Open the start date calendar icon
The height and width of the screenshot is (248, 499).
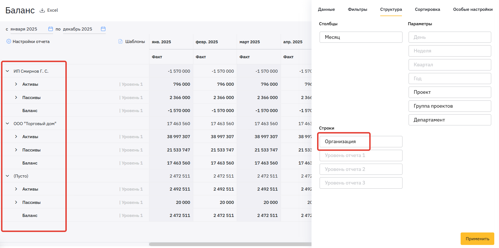pyautogui.click(x=51, y=29)
